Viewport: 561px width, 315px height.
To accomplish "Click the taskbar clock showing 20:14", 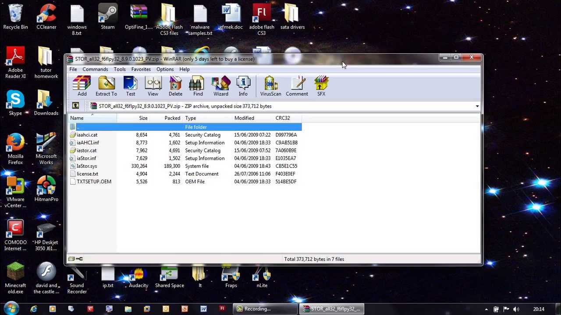I will point(539,309).
